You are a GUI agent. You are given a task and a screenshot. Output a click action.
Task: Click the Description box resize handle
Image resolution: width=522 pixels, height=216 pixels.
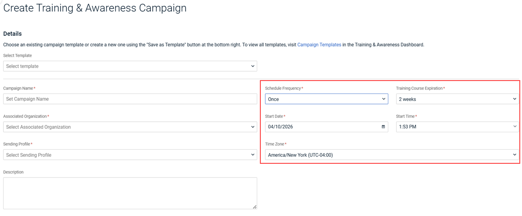[255, 207]
